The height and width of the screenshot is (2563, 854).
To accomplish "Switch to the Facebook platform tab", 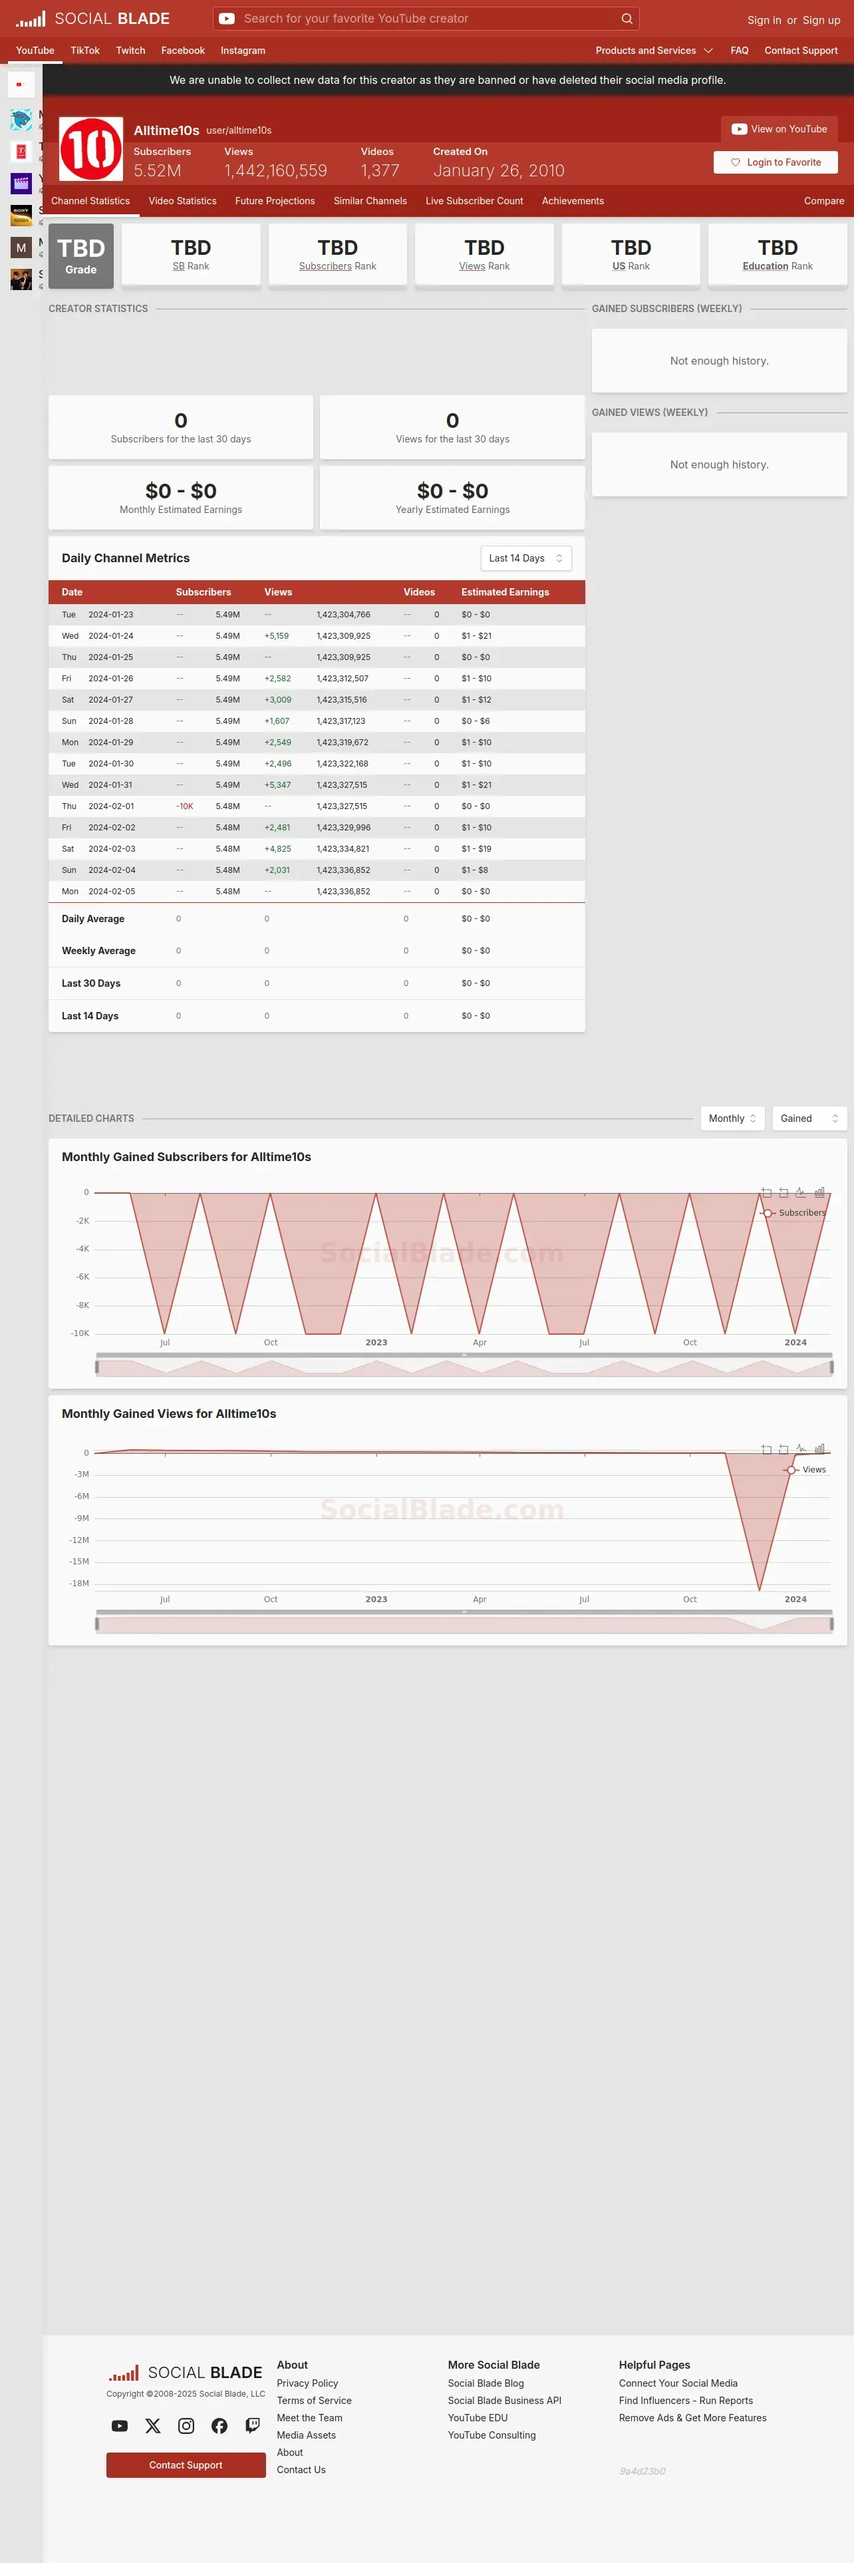I will [183, 50].
